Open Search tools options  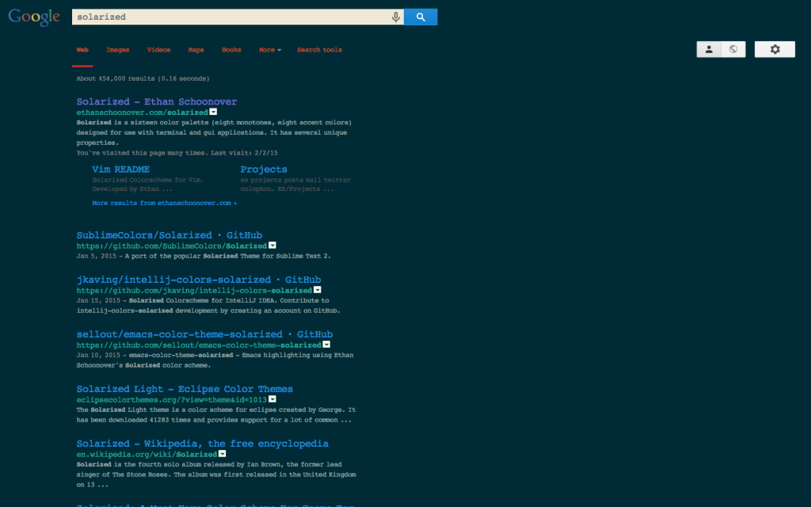tap(319, 50)
